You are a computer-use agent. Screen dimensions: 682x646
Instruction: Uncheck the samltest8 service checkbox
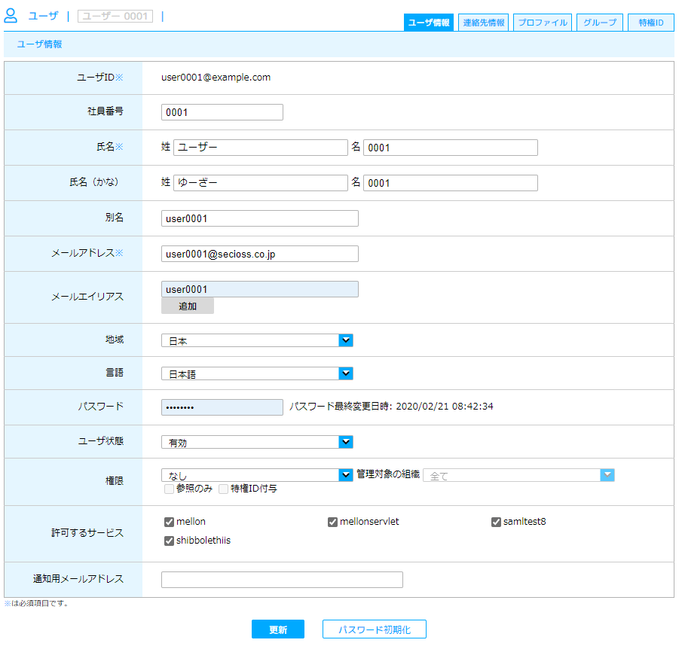point(497,522)
